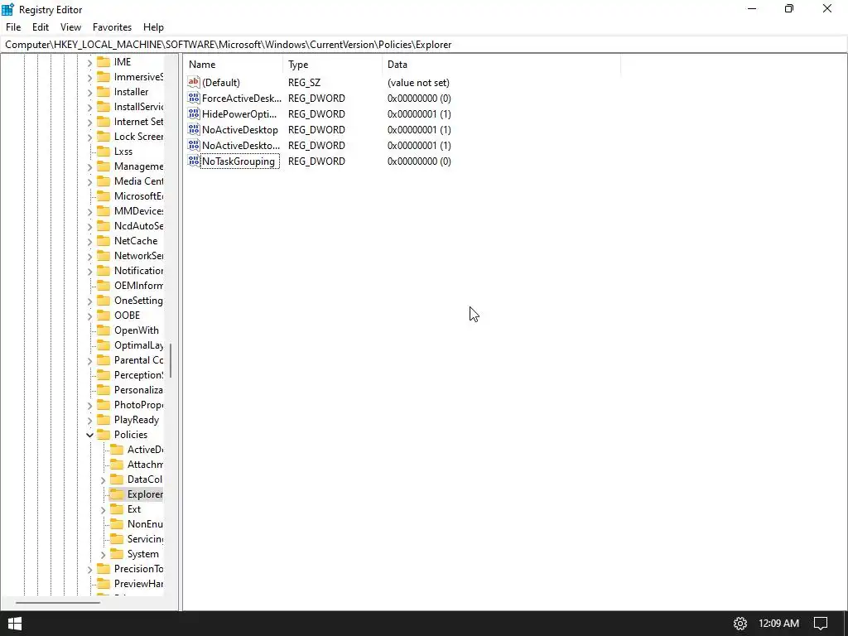The height and width of the screenshot is (636, 848).
Task: Click the REG_SZ type of (Default)
Action: tap(304, 83)
